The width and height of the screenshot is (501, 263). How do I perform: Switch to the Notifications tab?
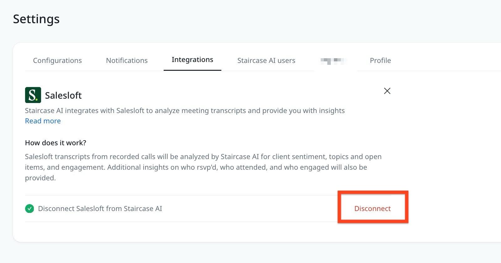coord(127,60)
